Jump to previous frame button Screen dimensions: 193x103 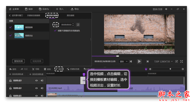pos(131,61)
